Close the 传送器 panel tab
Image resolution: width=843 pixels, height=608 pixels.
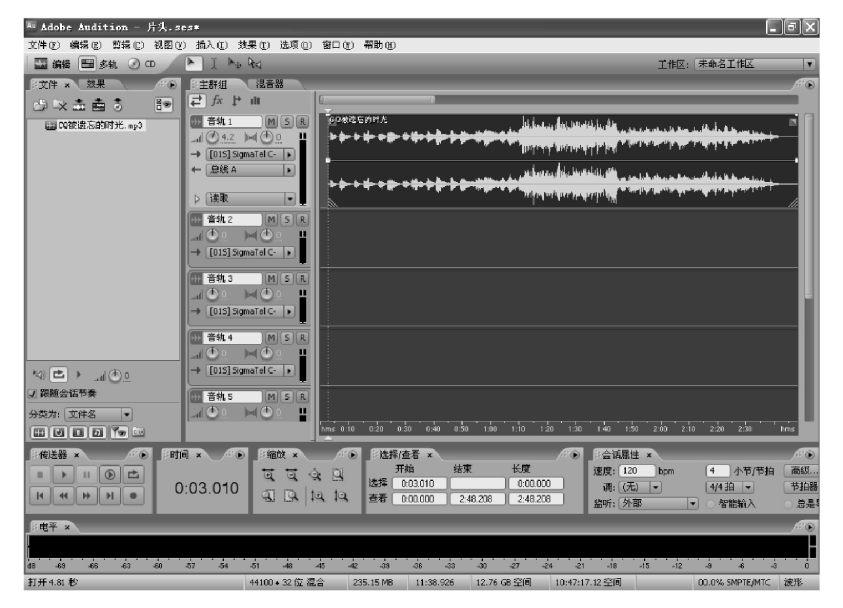(77, 455)
